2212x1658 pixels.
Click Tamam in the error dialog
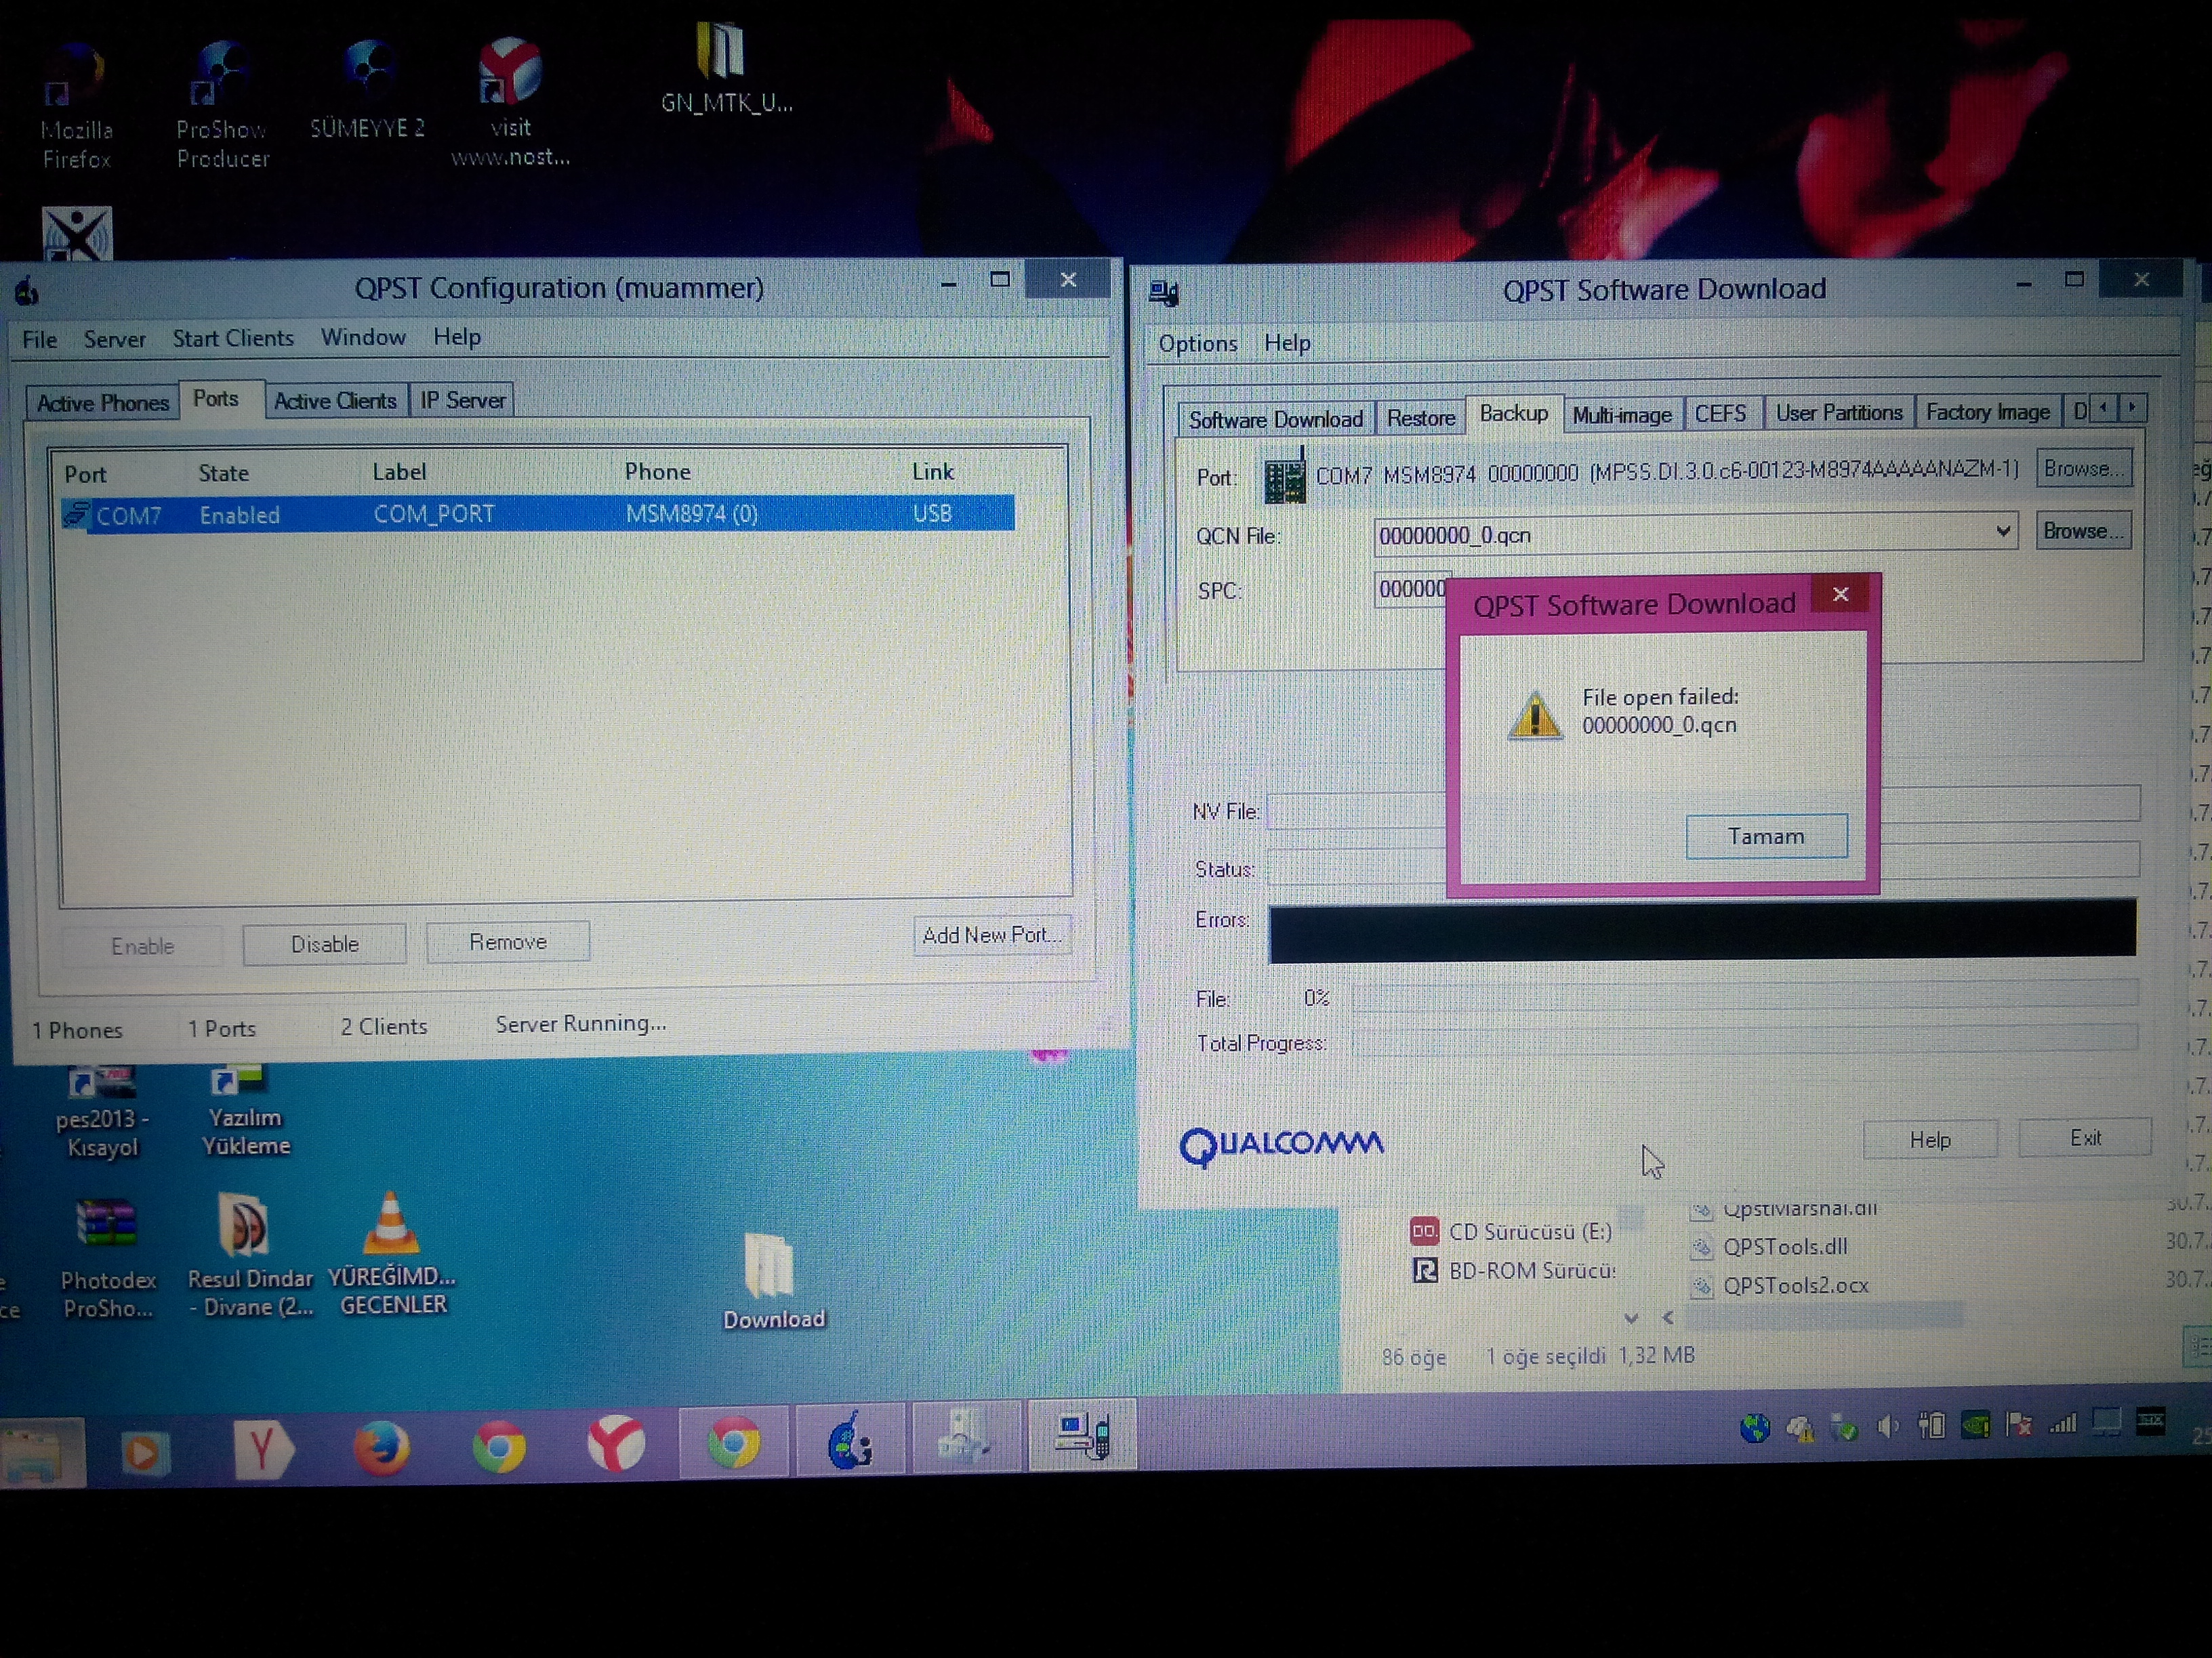(1766, 836)
